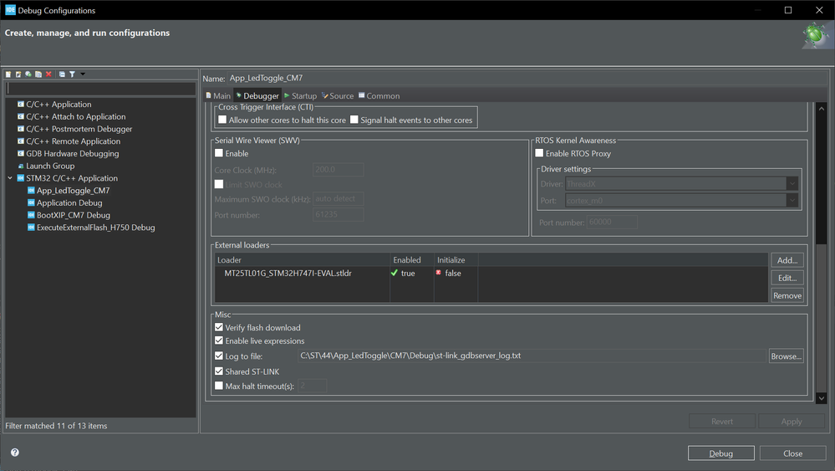Click the help question mark icon

pyautogui.click(x=15, y=453)
